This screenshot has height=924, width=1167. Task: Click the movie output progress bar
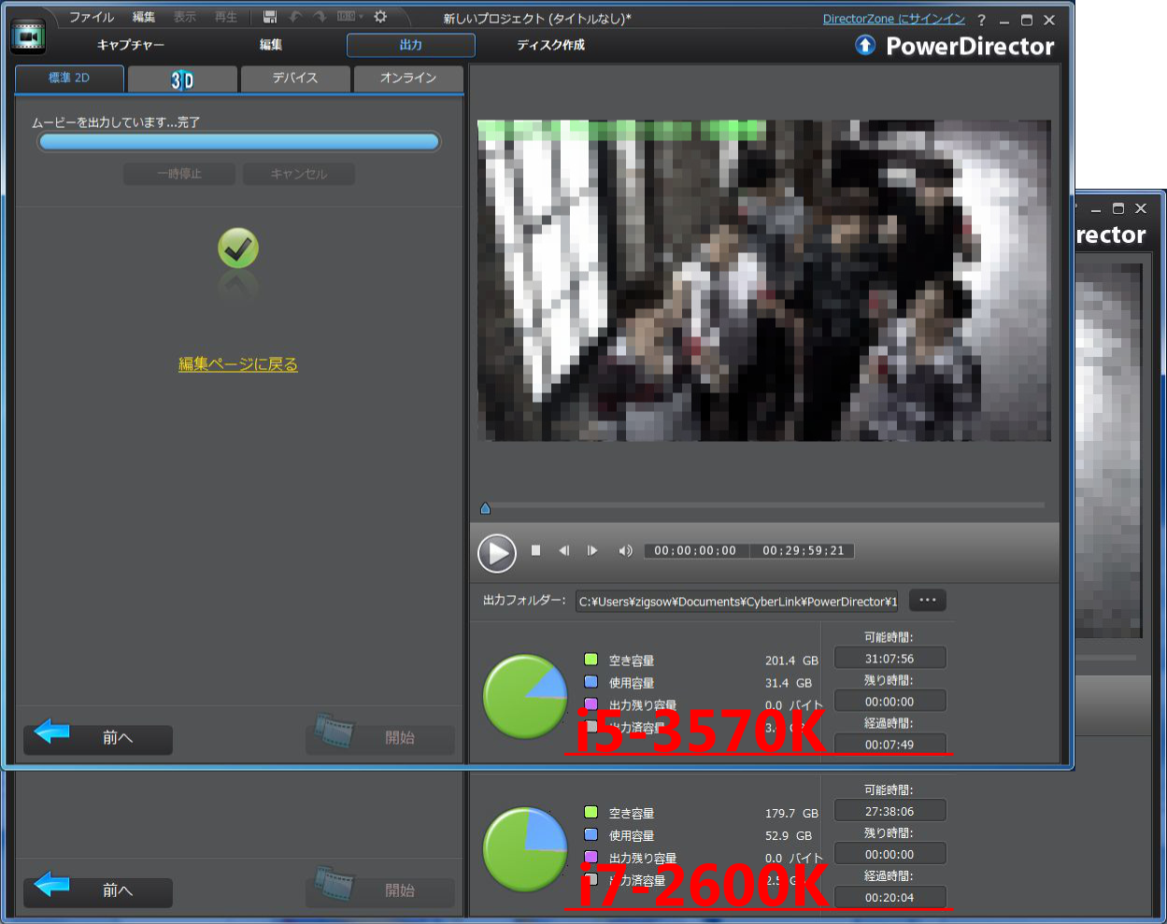pyautogui.click(x=238, y=142)
